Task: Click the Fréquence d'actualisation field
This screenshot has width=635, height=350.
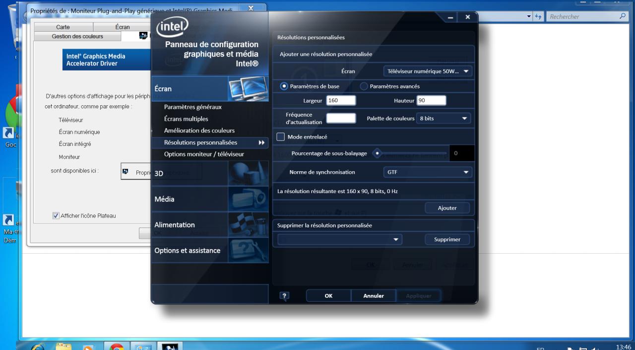Action: pos(341,118)
